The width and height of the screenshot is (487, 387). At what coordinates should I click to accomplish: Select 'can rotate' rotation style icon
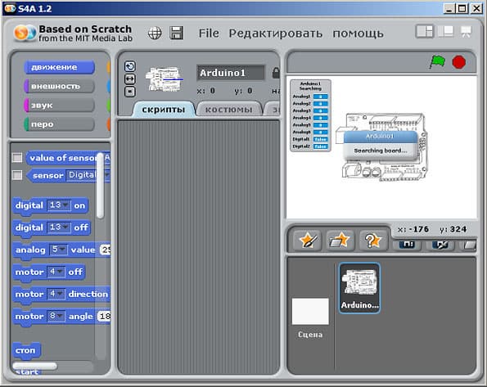point(130,66)
